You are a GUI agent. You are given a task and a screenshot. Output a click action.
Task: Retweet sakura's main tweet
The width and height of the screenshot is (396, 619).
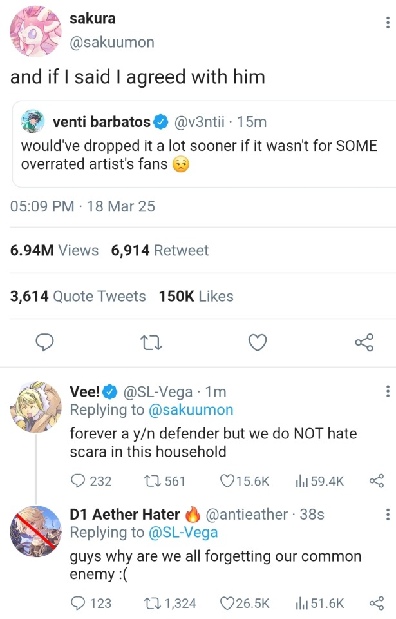click(x=150, y=342)
